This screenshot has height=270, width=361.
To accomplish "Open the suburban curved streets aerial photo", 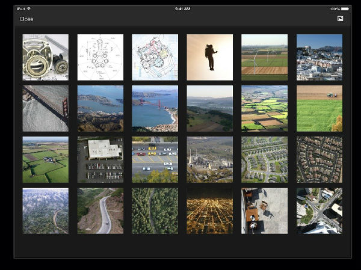I will coord(265,159).
